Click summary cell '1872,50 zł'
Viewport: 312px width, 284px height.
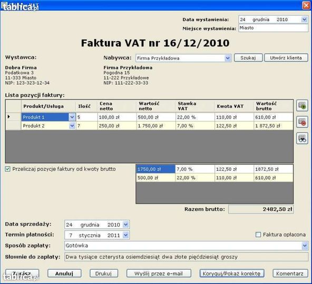274,169
